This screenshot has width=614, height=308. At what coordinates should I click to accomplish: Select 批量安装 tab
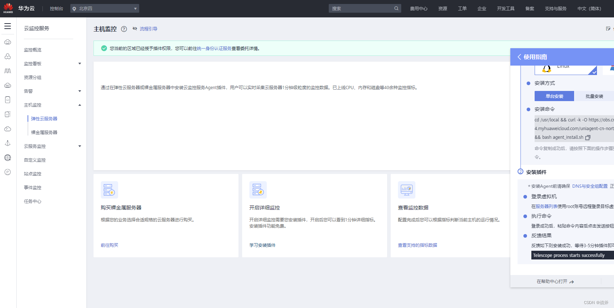[x=594, y=96]
